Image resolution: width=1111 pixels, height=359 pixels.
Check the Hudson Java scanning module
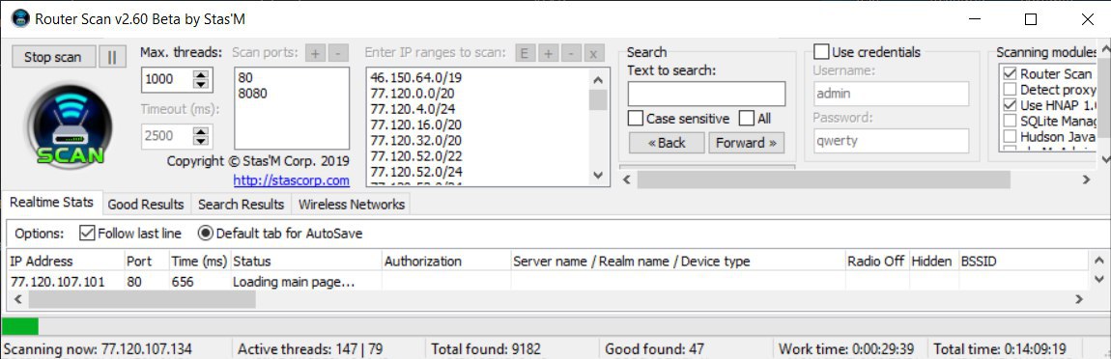pyautogui.click(x=1010, y=136)
